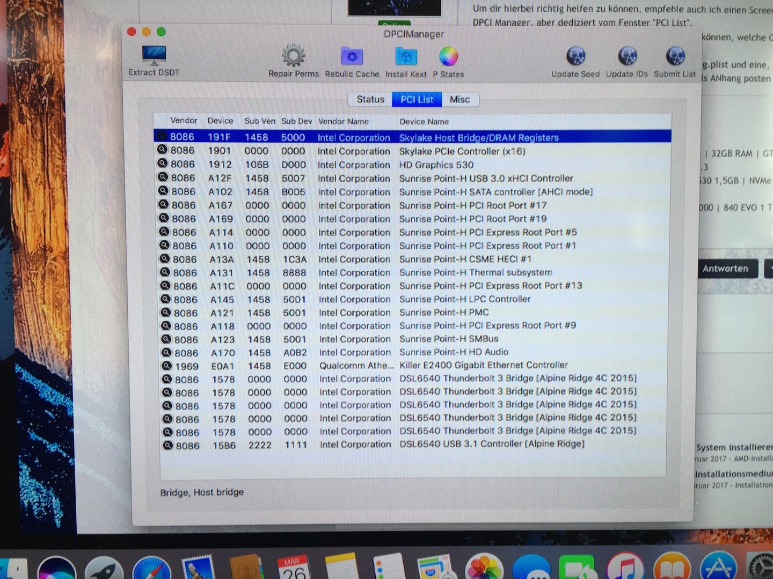Screen dimensions: 773x579
Task: Open P States color wheel icon
Action: point(448,56)
